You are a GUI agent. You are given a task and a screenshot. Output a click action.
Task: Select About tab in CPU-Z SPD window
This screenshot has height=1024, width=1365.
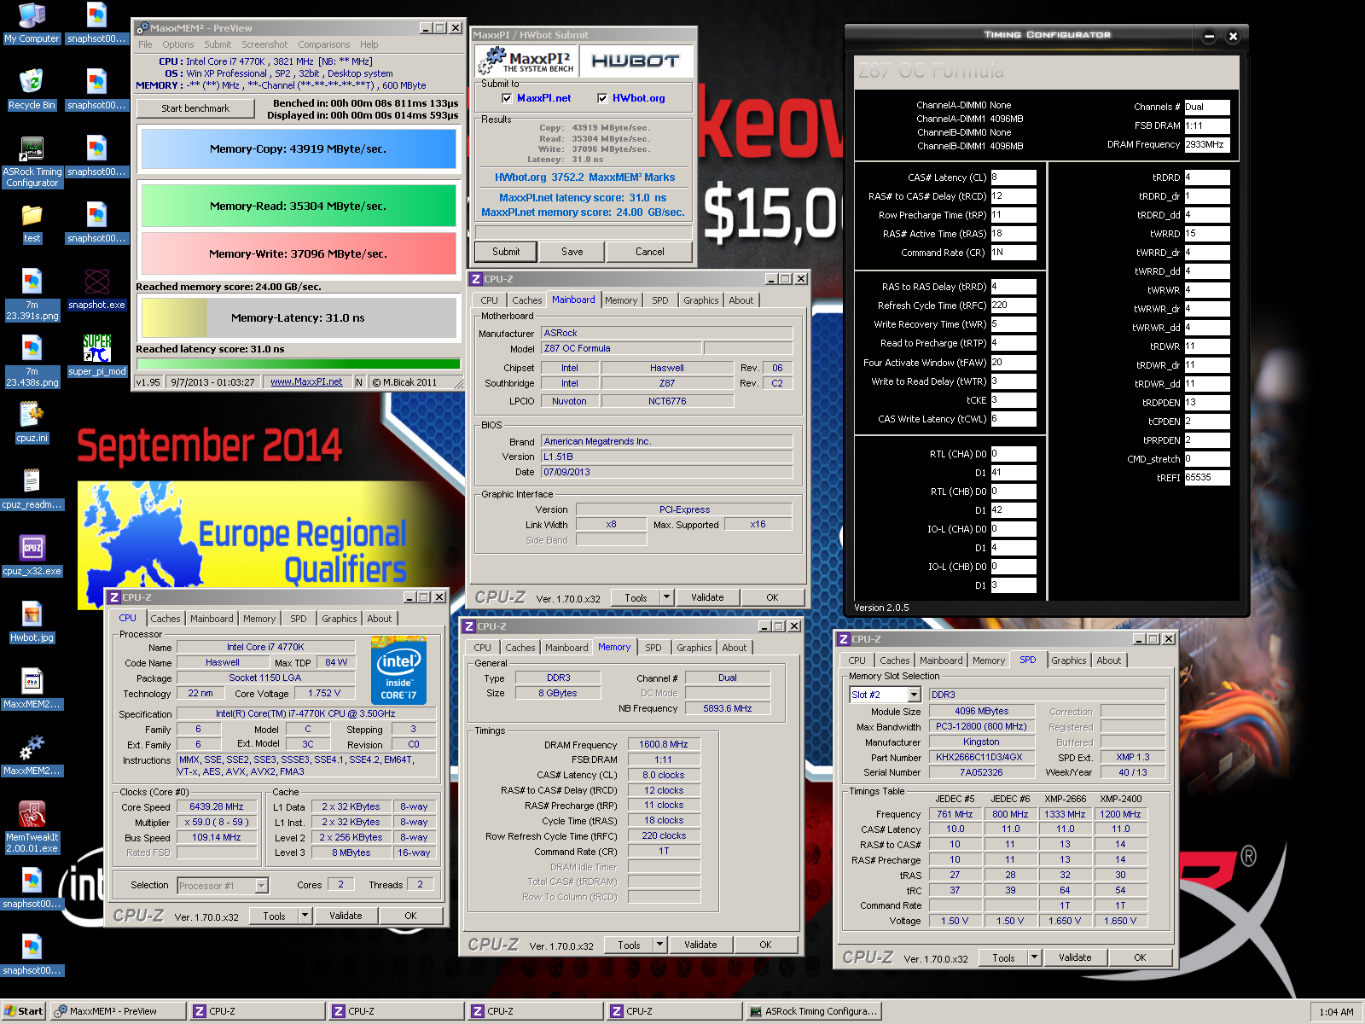[x=1109, y=660]
